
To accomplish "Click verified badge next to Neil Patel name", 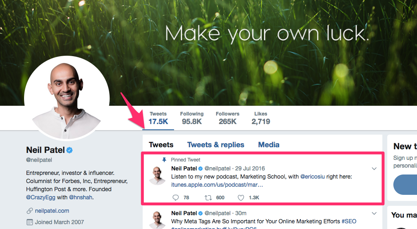I will coord(69,150).
